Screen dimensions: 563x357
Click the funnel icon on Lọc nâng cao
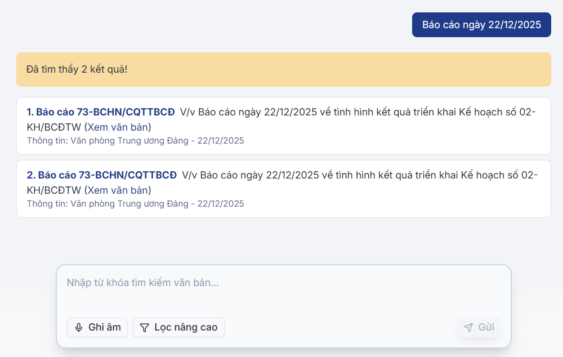(145, 327)
